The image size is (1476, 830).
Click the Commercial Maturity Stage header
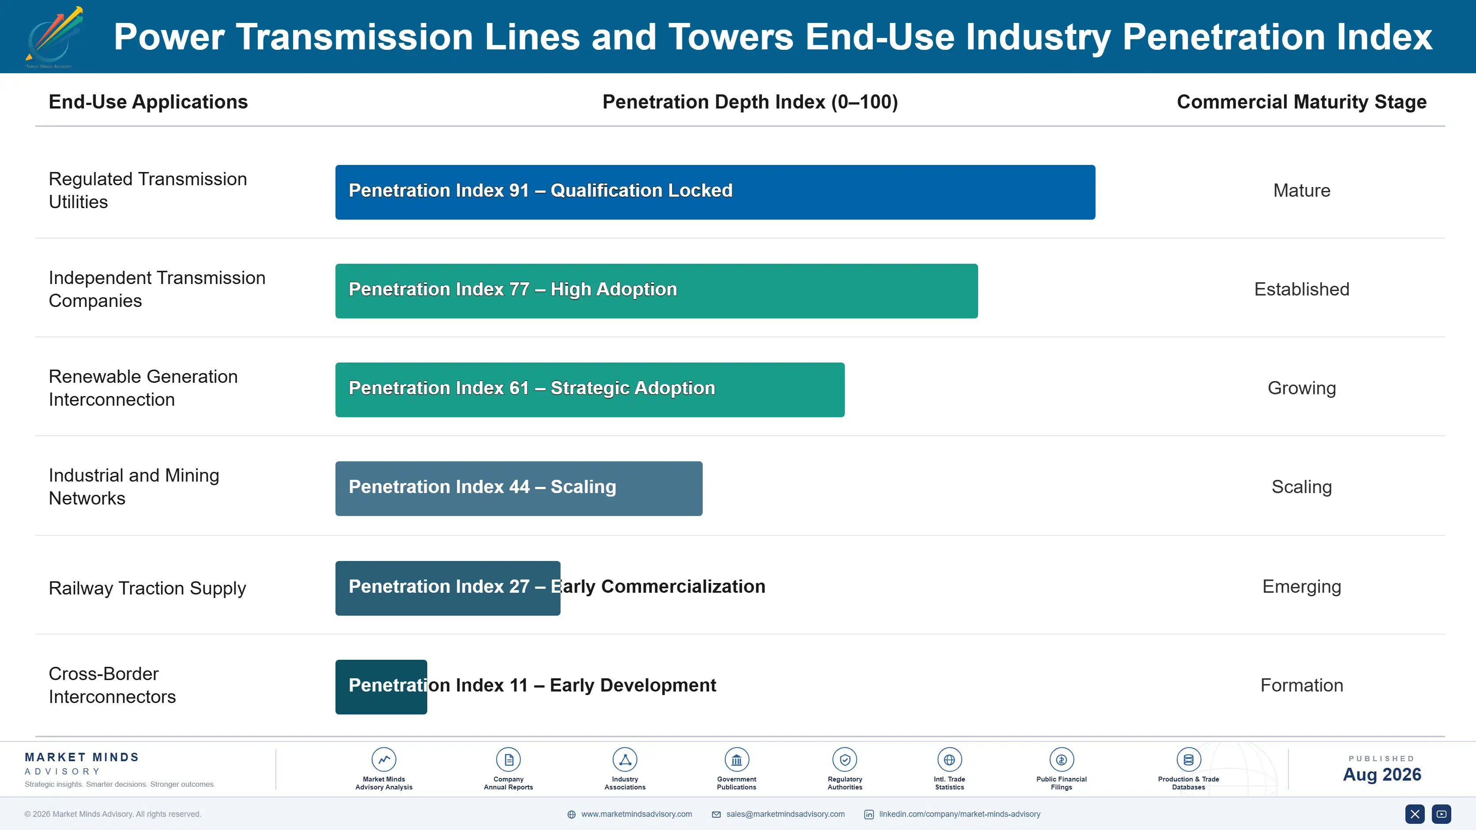pyautogui.click(x=1301, y=102)
